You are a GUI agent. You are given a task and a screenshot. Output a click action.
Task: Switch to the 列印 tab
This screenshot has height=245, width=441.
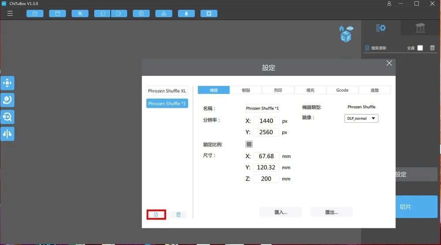(278, 90)
